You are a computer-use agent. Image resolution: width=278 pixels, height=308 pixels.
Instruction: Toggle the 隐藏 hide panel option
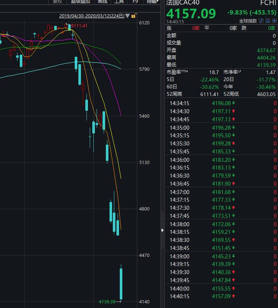click(152, 2)
